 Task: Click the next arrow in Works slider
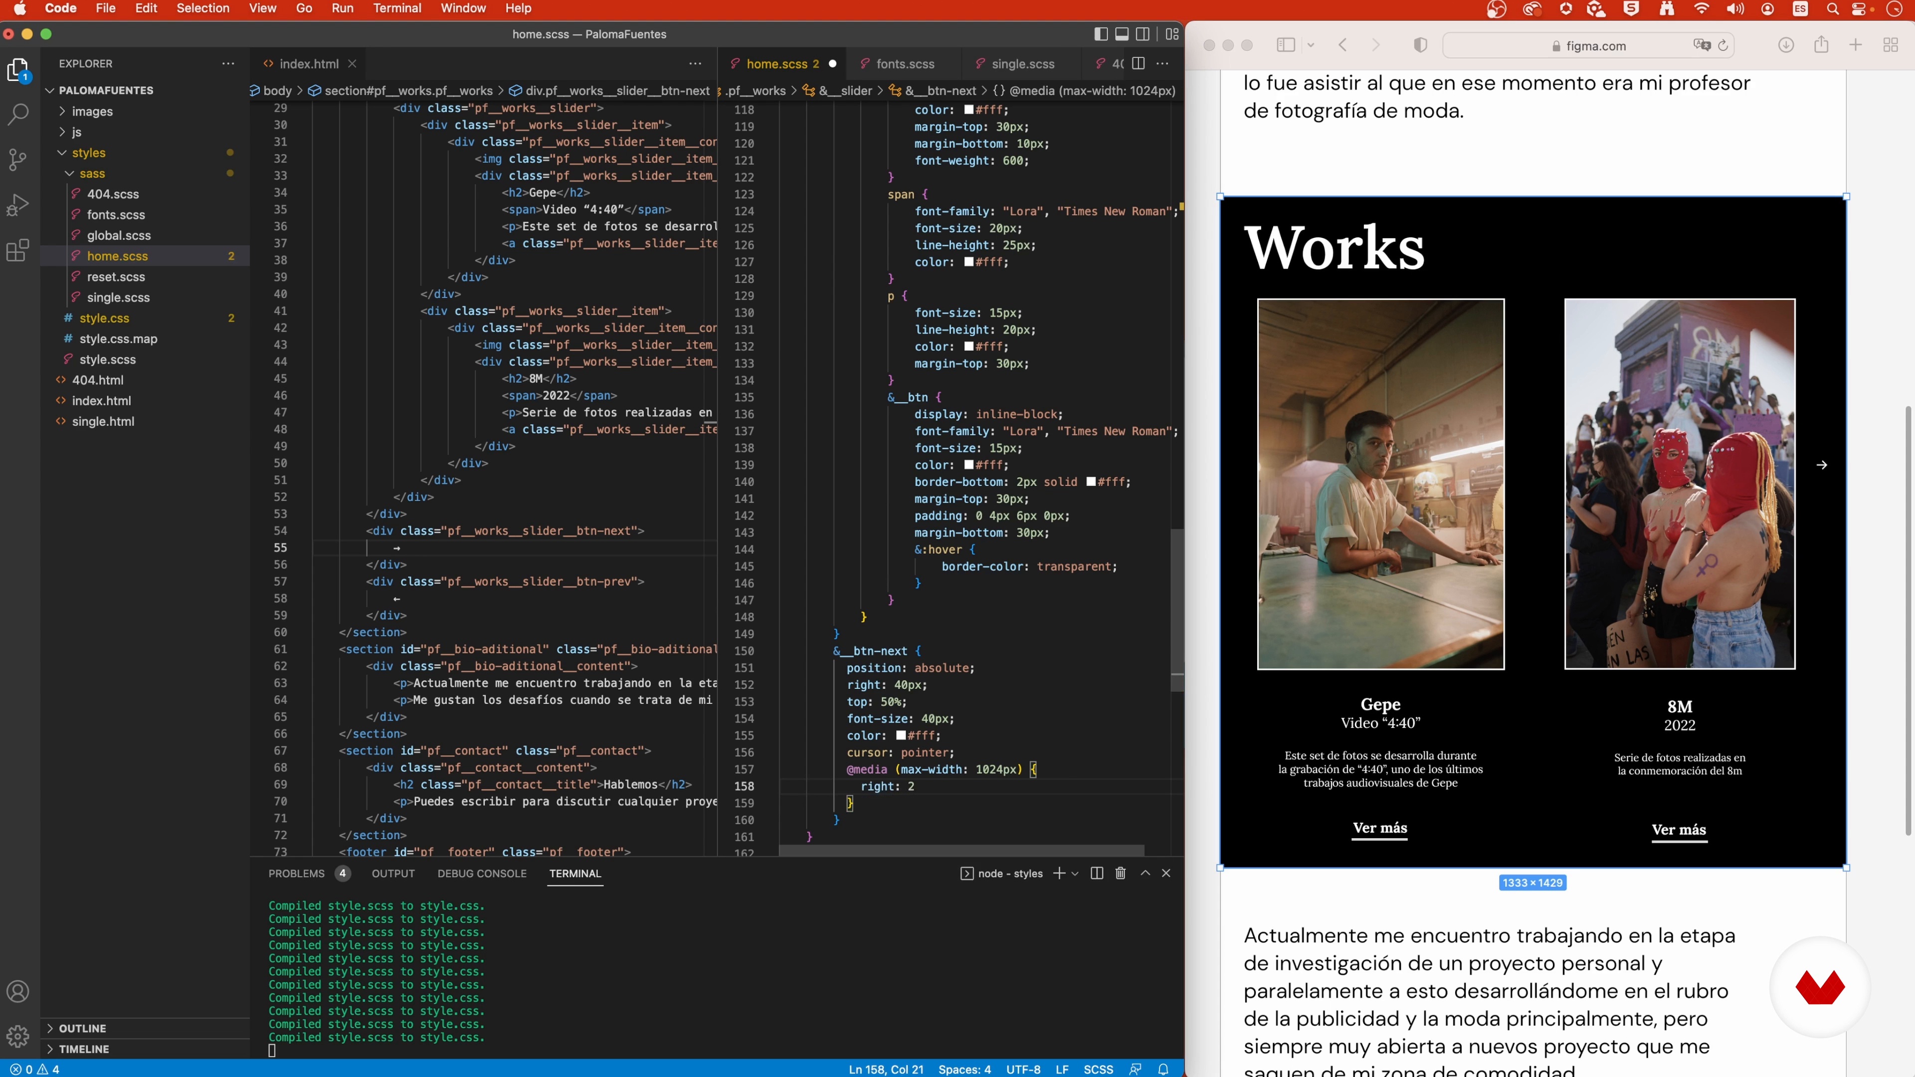(x=1821, y=465)
